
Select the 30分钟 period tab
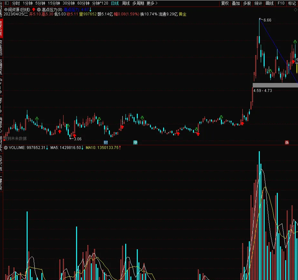click(69, 3)
